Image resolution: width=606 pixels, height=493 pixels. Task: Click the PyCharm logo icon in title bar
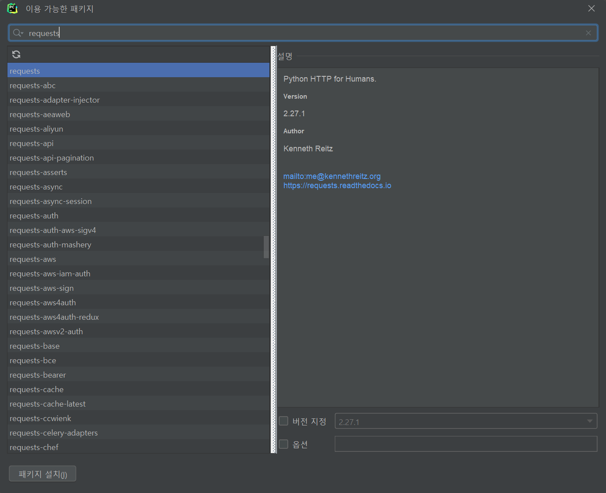tap(12, 8)
